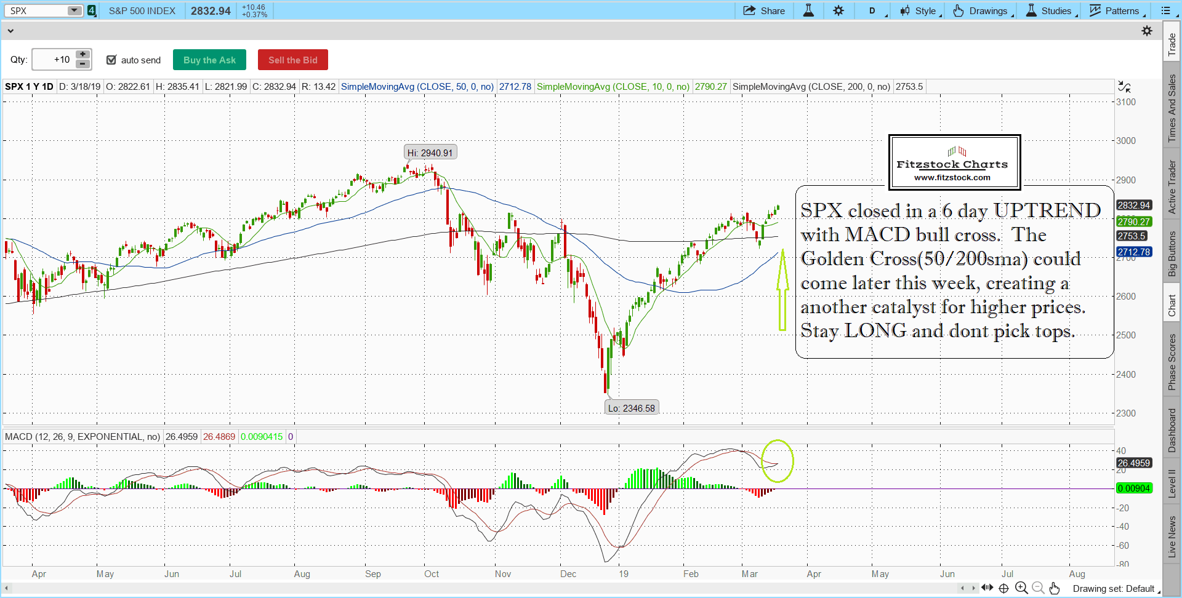This screenshot has width=1182, height=598.
Task: Switch to the Active Trader side tab
Action: click(1172, 187)
